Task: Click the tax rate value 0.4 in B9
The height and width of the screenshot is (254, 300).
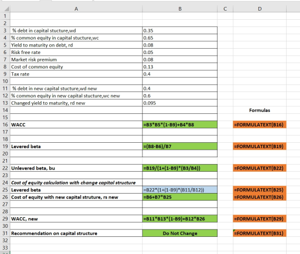Action: 180,74
